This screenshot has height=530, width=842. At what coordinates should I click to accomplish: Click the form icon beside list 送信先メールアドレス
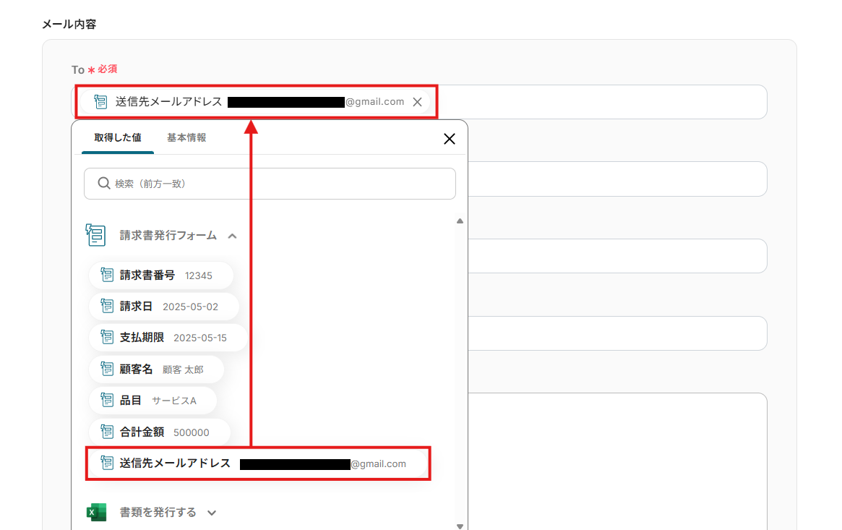click(107, 463)
